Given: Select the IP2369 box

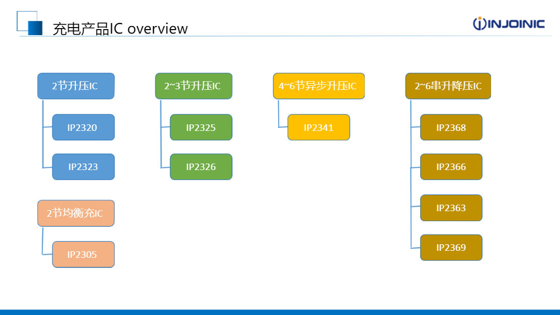Looking at the screenshot, I should coord(451,248).
